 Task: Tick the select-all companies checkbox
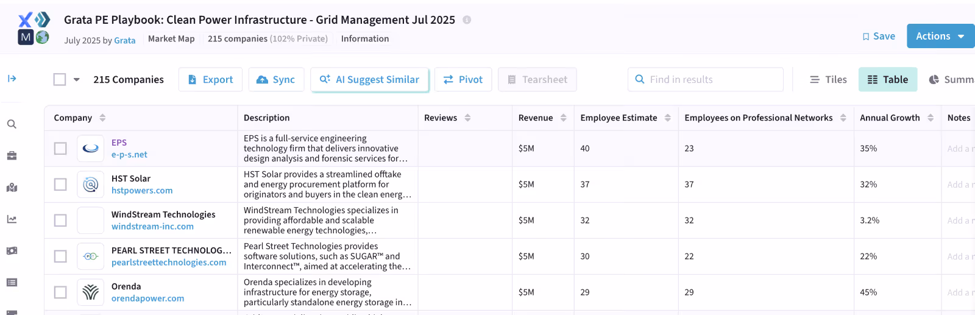click(x=60, y=79)
